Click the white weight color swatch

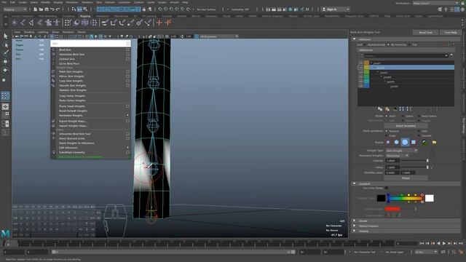coord(429,198)
